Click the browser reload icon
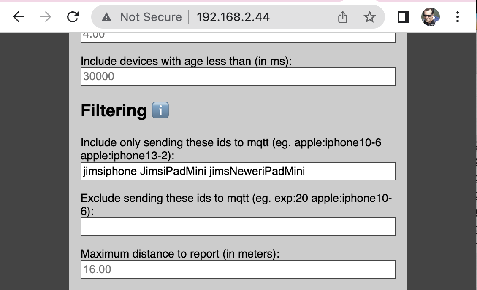Screen dimensions: 477x290 (x=73, y=17)
